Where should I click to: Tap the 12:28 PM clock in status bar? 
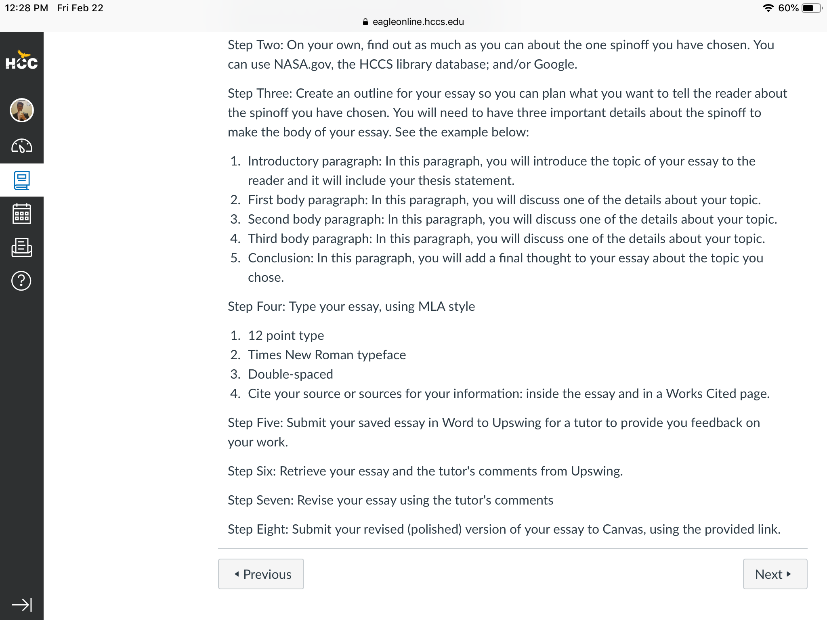click(x=27, y=8)
